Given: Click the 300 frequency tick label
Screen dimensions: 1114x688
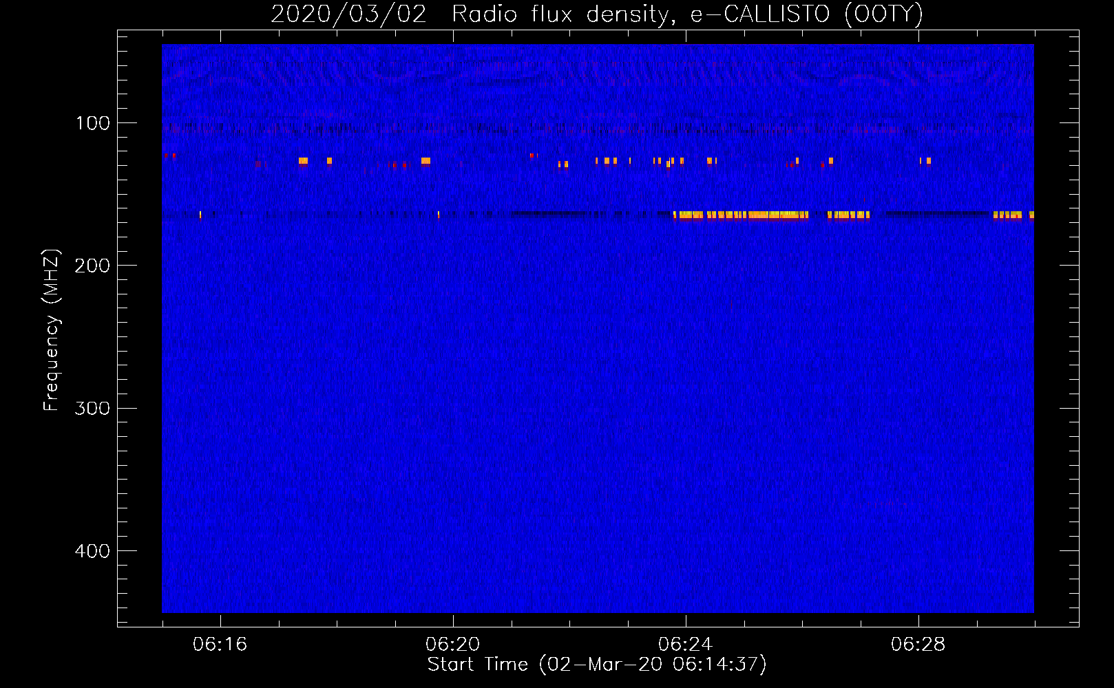Looking at the screenshot, I should [93, 408].
